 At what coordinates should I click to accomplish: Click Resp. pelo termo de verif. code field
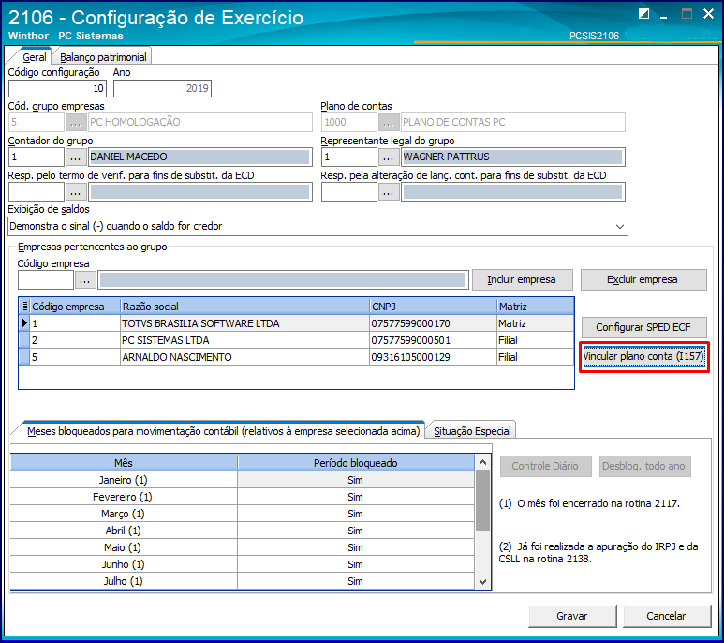click(x=37, y=192)
